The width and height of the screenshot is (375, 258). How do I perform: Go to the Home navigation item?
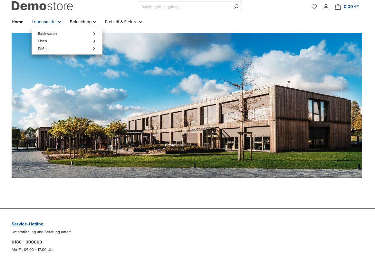pyautogui.click(x=17, y=22)
